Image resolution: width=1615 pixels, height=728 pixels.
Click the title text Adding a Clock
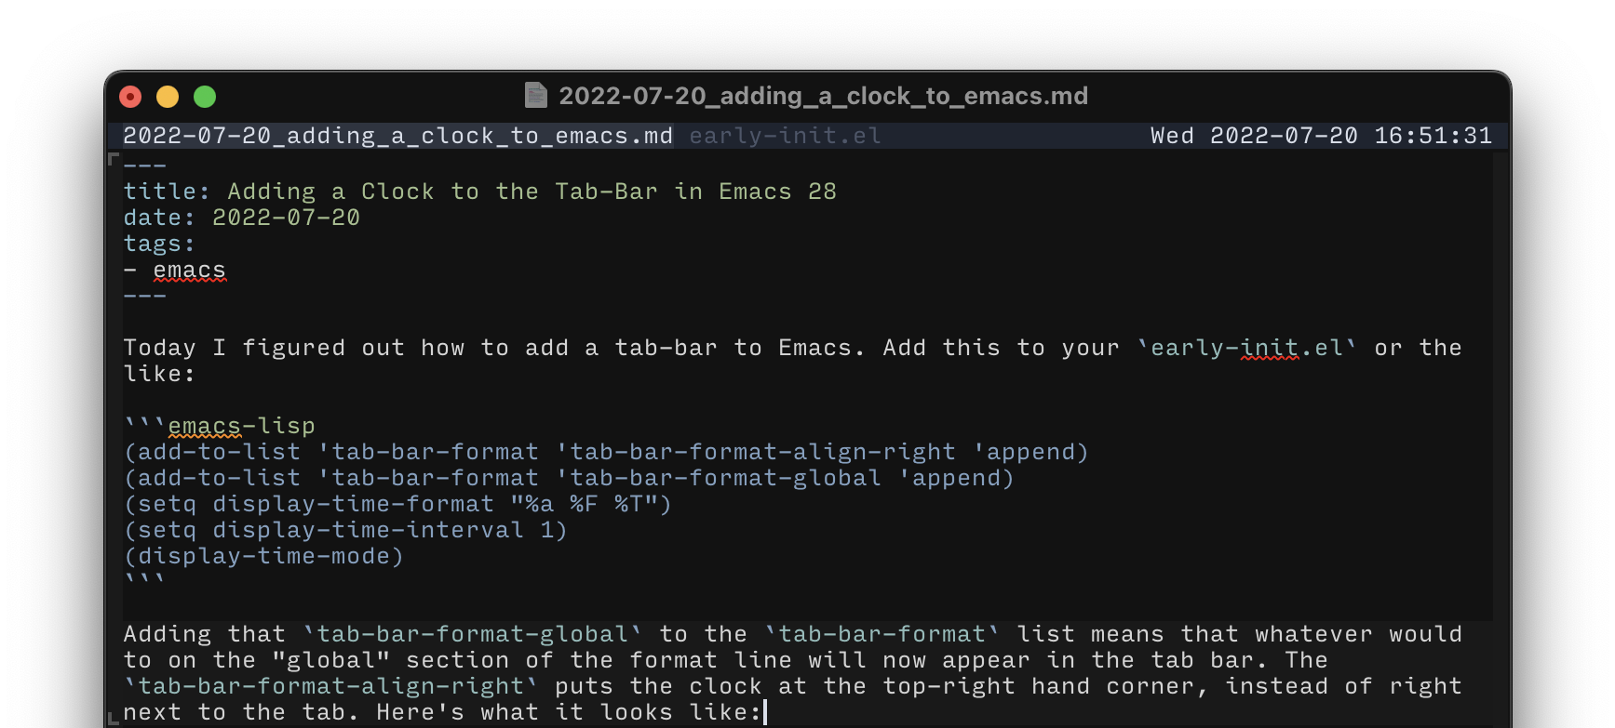[330, 191]
